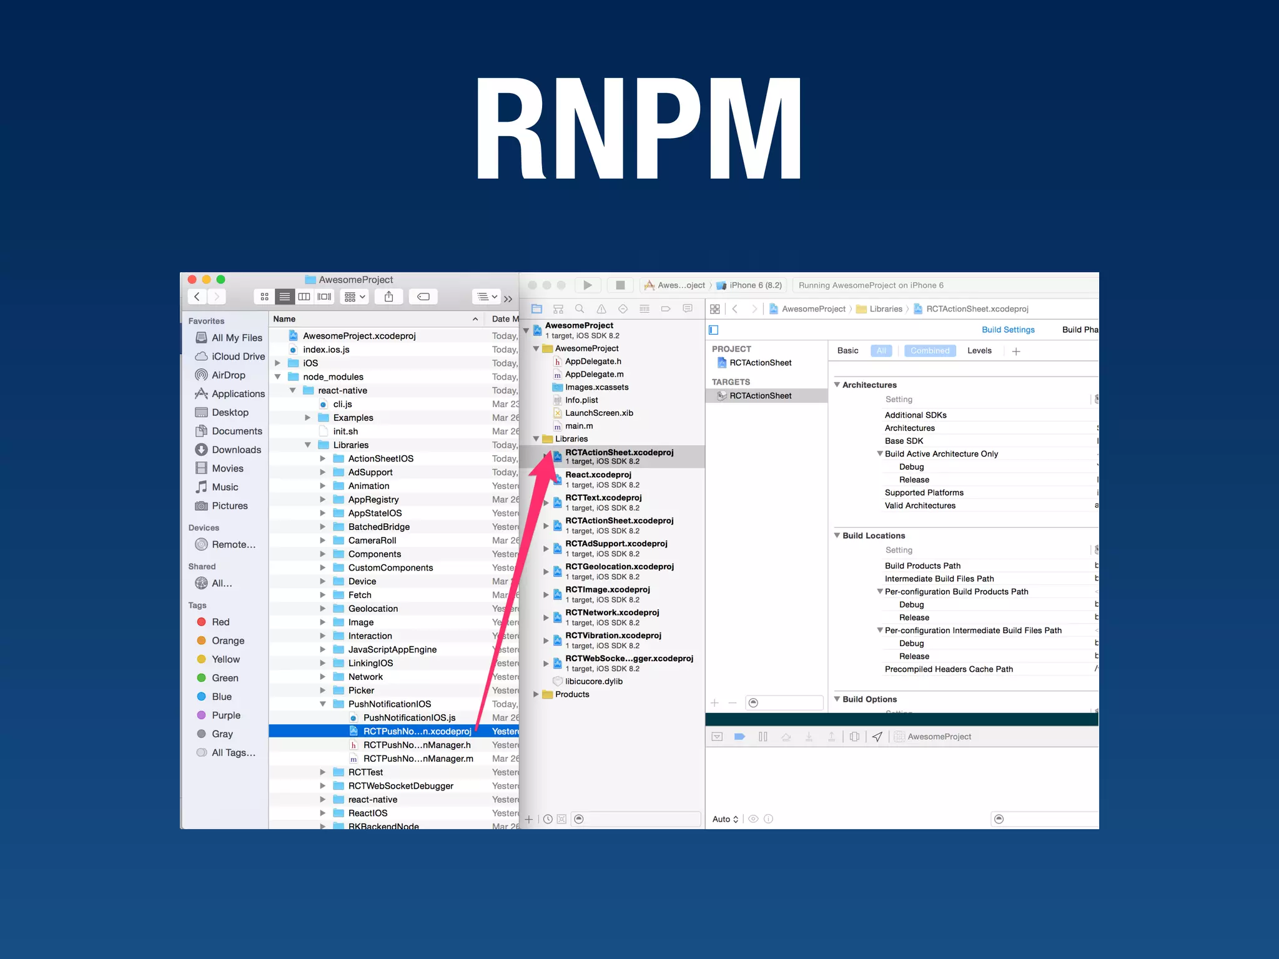The width and height of the screenshot is (1279, 959).
Task: Open the Breakpoint navigator icon
Action: point(666,308)
